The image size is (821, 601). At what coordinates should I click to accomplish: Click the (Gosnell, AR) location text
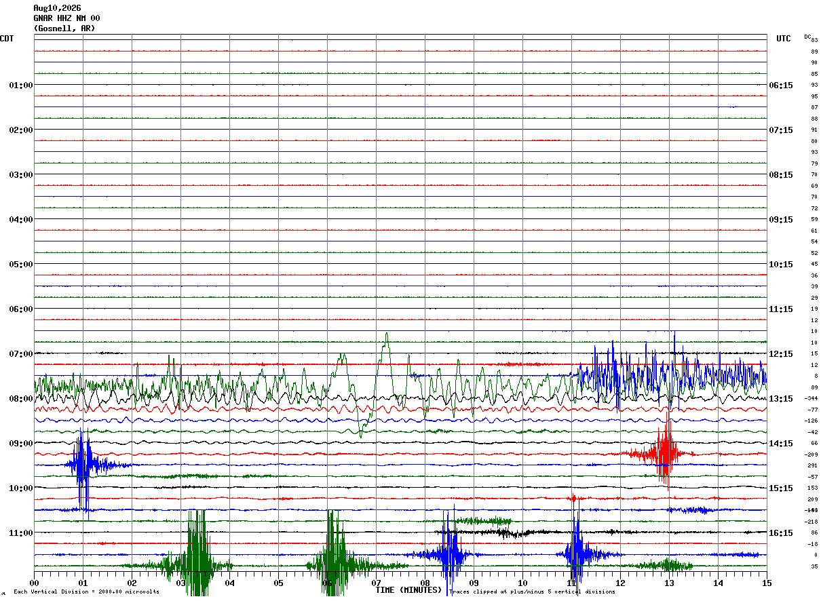[64, 28]
